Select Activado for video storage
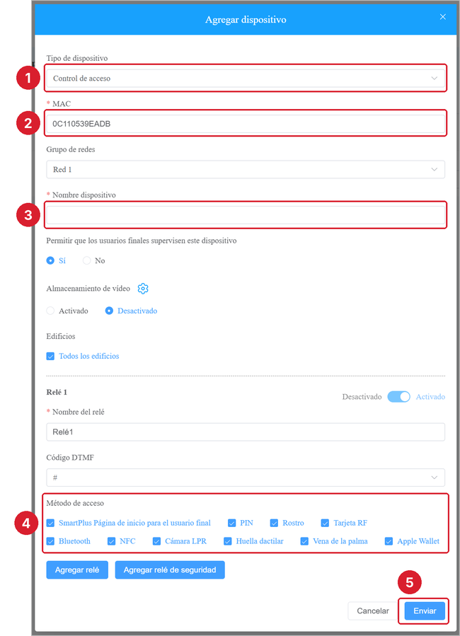This screenshot has height=636, width=460. [x=50, y=311]
